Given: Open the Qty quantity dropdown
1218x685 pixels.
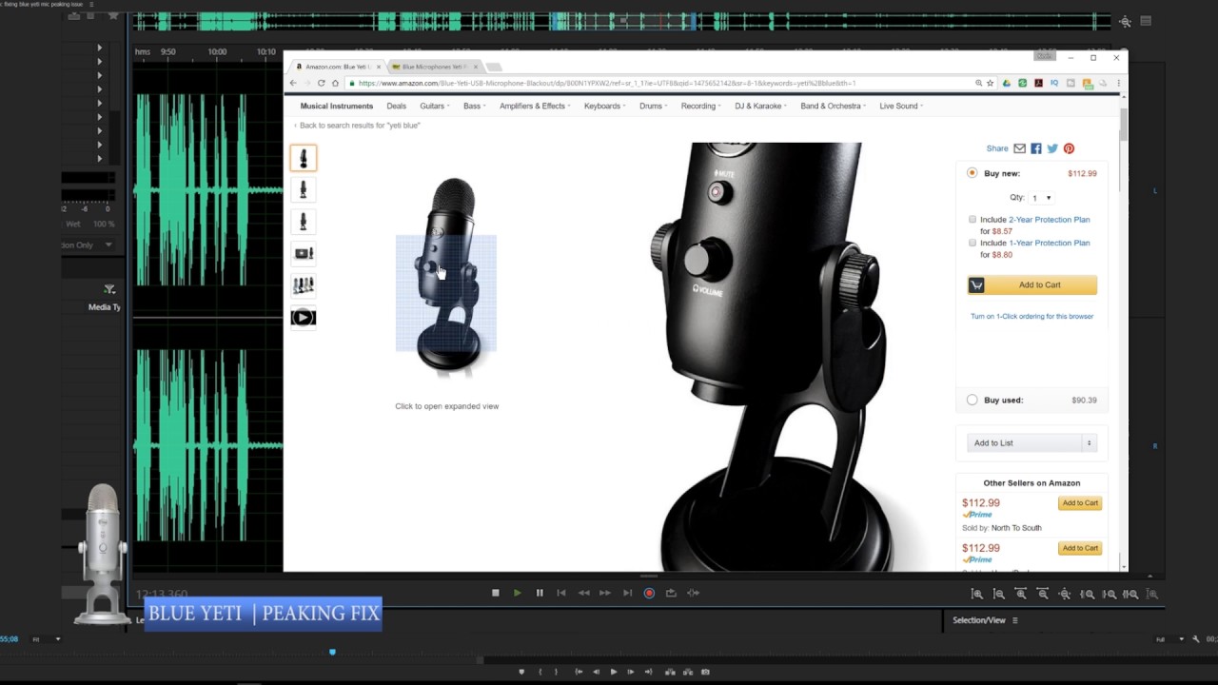Looking at the screenshot, I should [x=1042, y=198].
